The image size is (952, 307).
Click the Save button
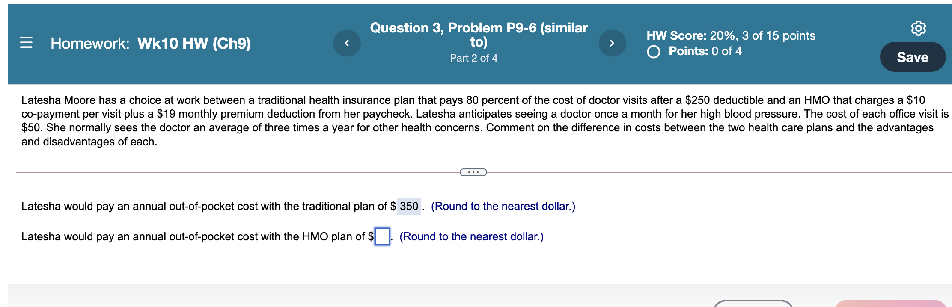pos(913,56)
